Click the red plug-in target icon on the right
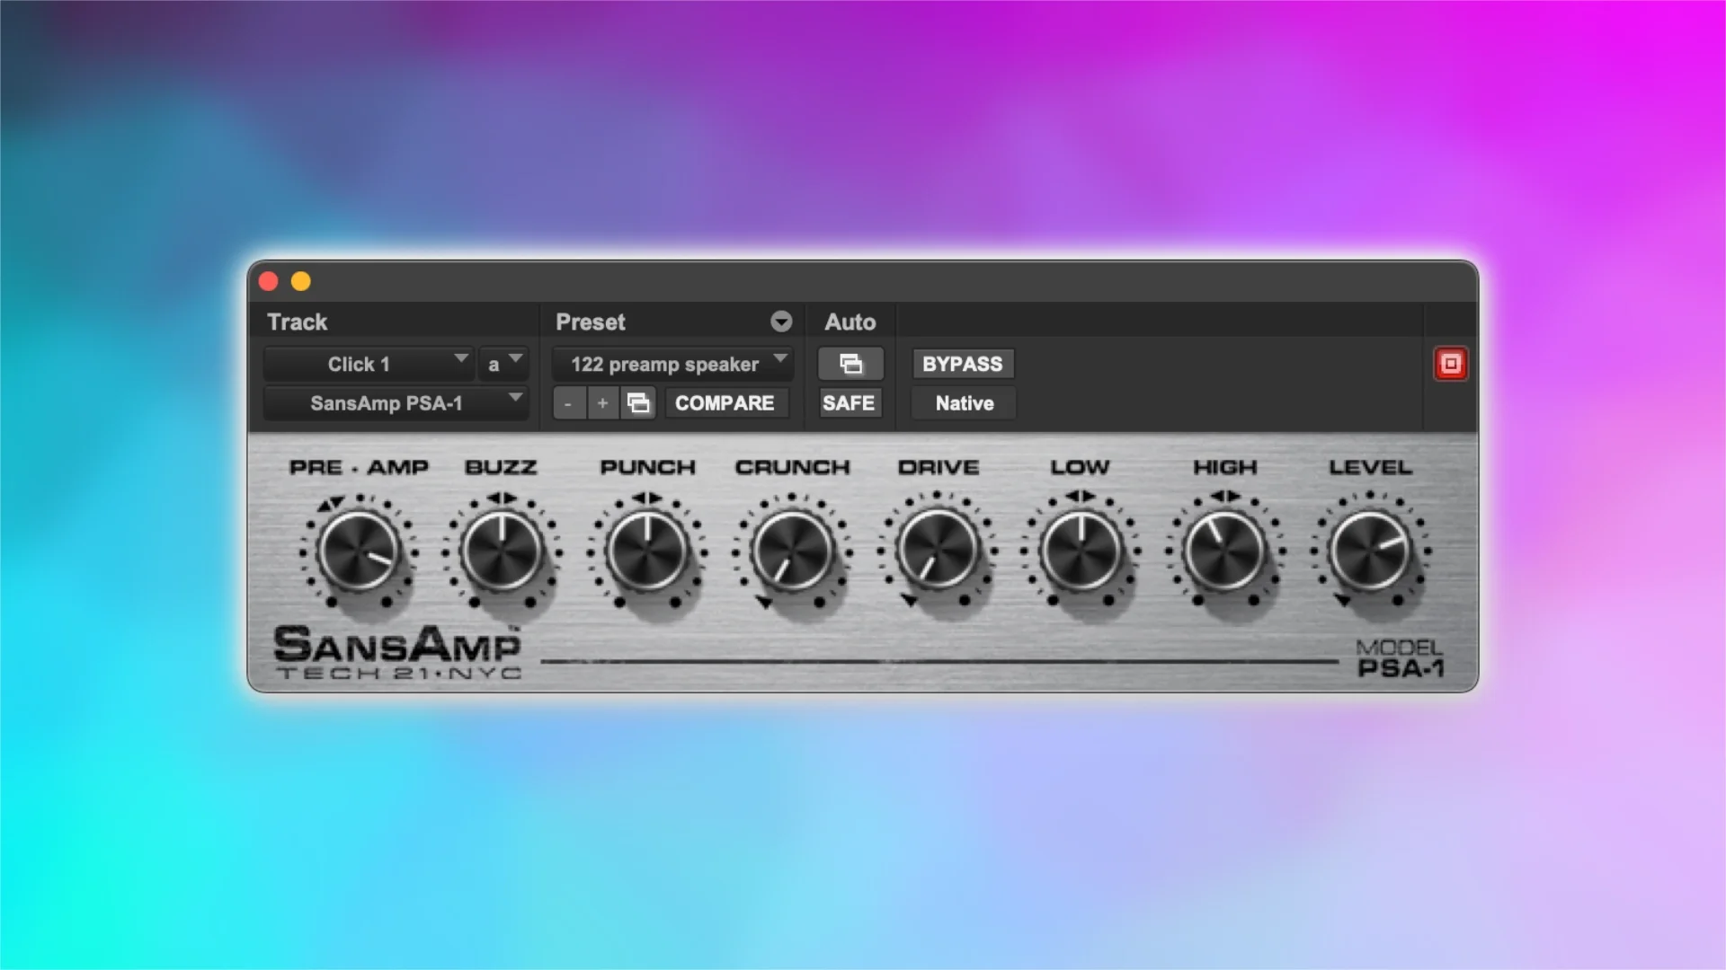This screenshot has height=970, width=1726. (1451, 364)
